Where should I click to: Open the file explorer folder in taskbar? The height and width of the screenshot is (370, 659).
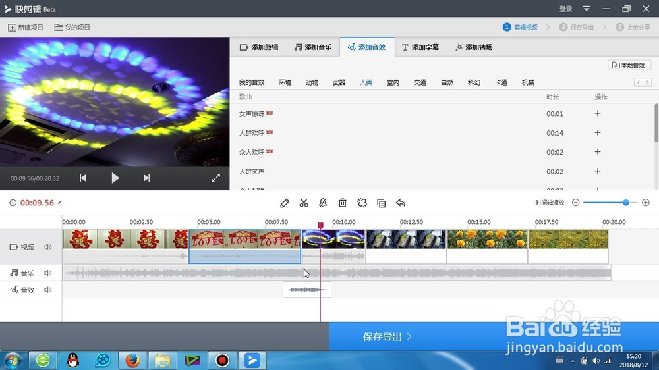162,360
